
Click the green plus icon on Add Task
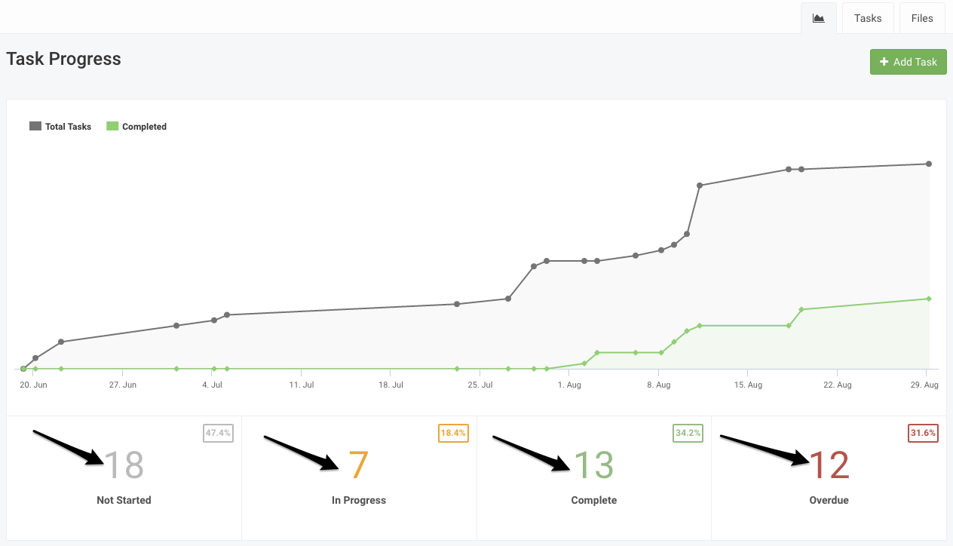[x=883, y=62]
